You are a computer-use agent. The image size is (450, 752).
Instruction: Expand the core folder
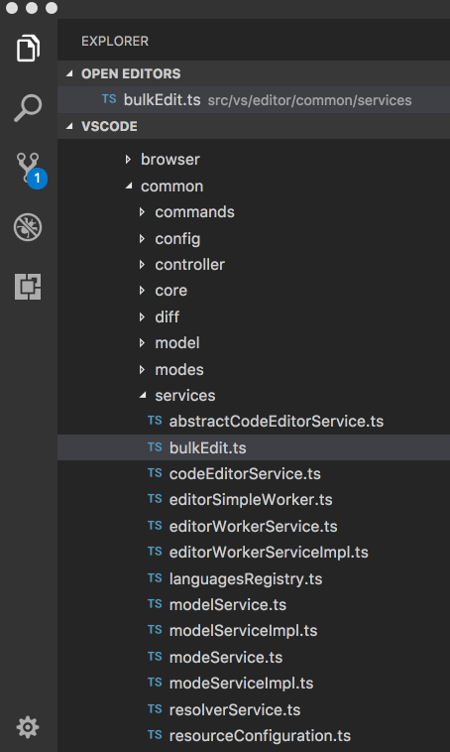pyautogui.click(x=142, y=290)
